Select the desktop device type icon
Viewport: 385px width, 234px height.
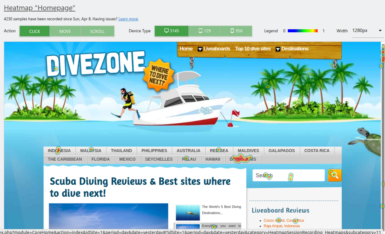point(167,31)
